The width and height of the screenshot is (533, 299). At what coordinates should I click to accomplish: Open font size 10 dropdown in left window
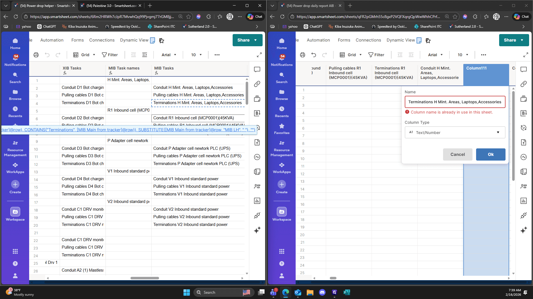tap(197, 55)
